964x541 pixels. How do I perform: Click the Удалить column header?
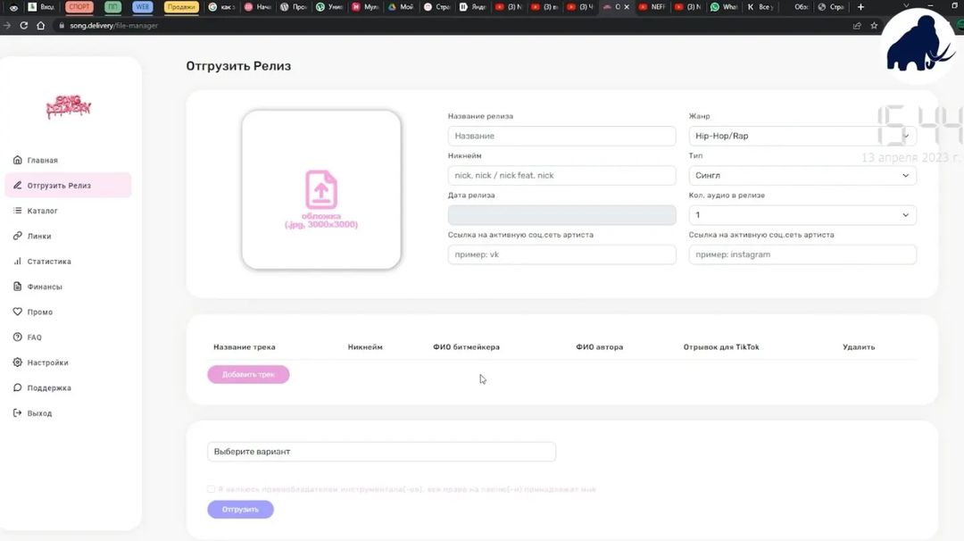click(x=859, y=347)
